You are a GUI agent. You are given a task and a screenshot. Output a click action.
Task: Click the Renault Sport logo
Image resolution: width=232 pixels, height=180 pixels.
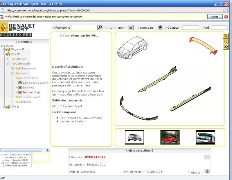17,30
